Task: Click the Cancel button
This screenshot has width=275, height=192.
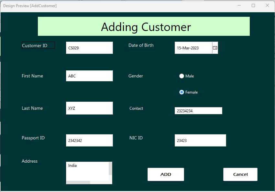Action: coord(240,174)
